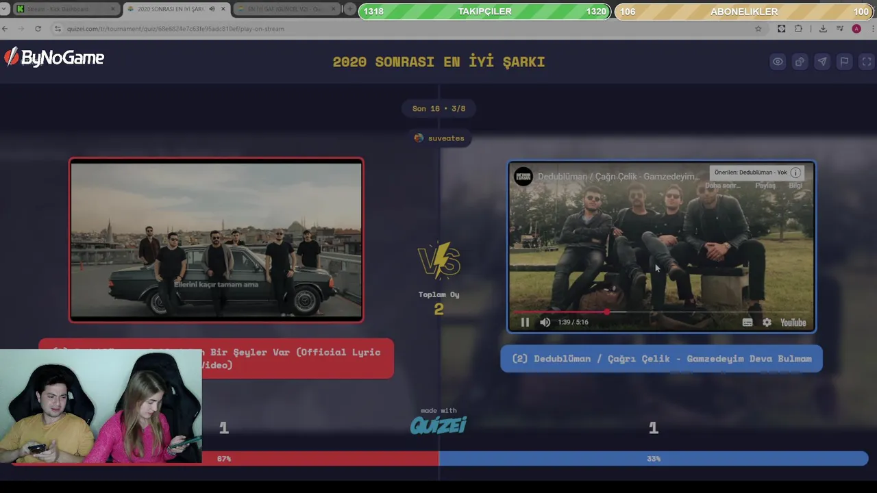The height and width of the screenshot is (493, 877).
Task: Click Paylaş in the video overlay
Action: pos(765,186)
